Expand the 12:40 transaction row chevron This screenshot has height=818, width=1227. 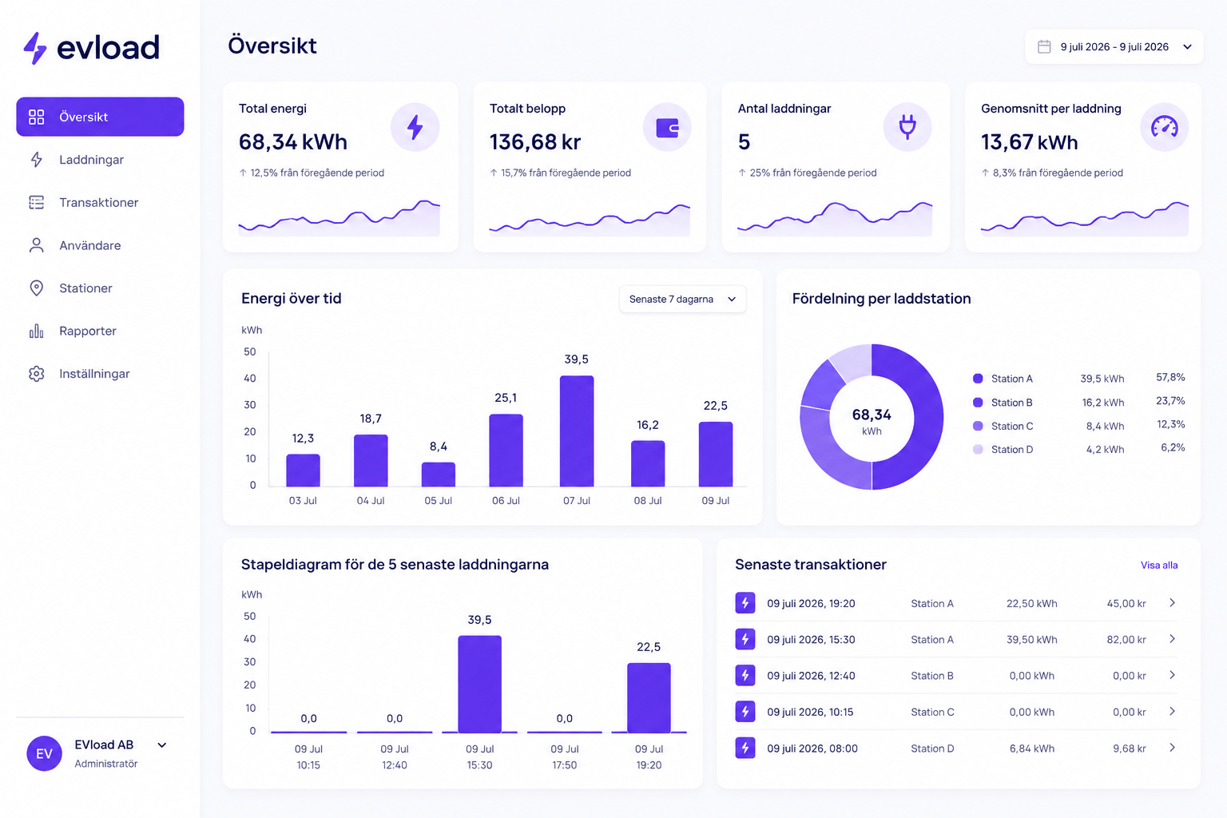[x=1172, y=675]
